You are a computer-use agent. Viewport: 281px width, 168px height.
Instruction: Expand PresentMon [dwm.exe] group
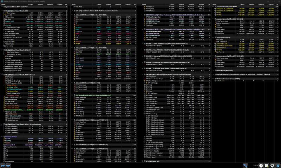pos(213,70)
